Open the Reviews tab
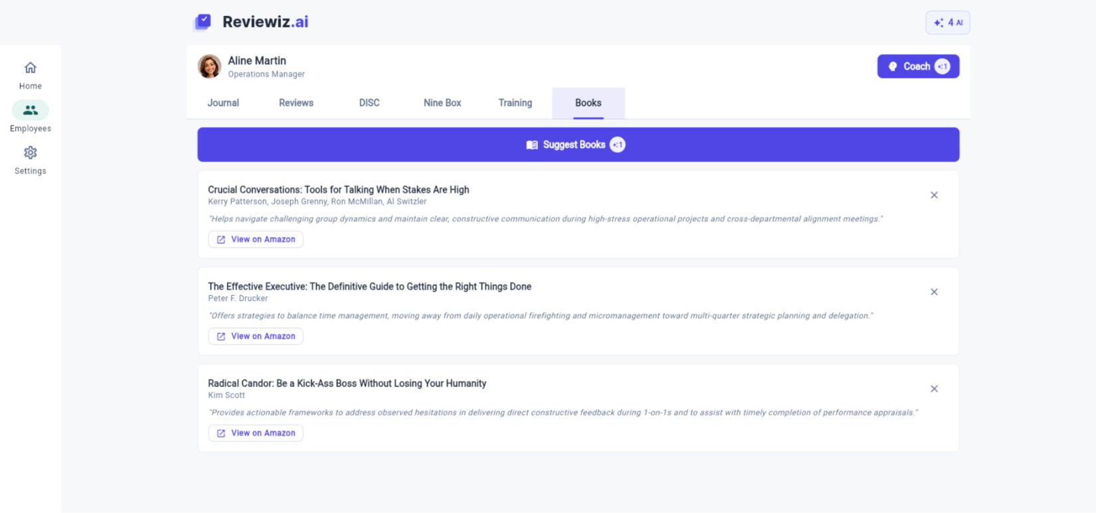Image resolution: width=1096 pixels, height=513 pixels. [296, 103]
